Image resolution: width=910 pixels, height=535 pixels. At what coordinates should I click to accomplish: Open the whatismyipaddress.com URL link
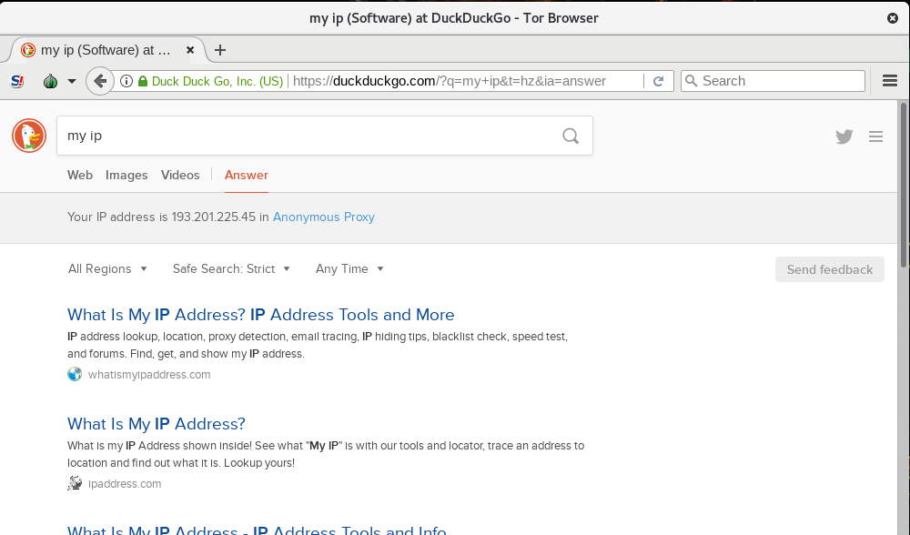149,374
